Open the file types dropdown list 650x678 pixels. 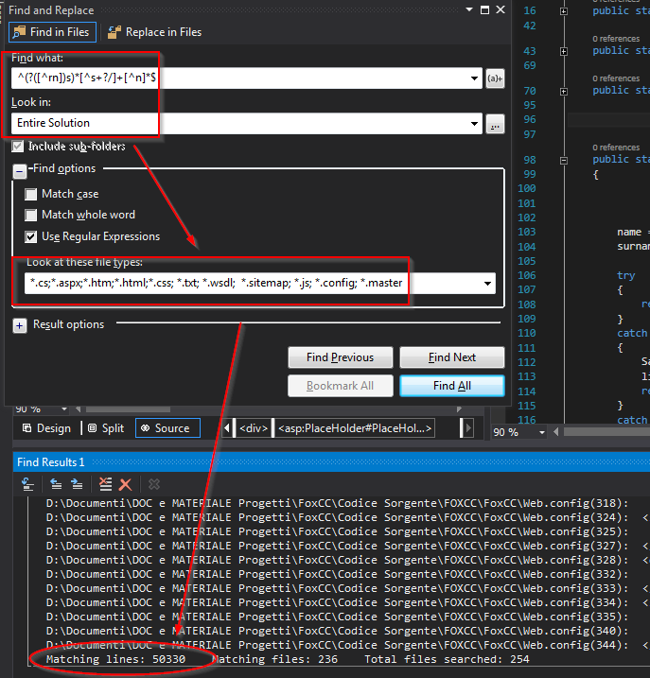[x=487, y=283]
